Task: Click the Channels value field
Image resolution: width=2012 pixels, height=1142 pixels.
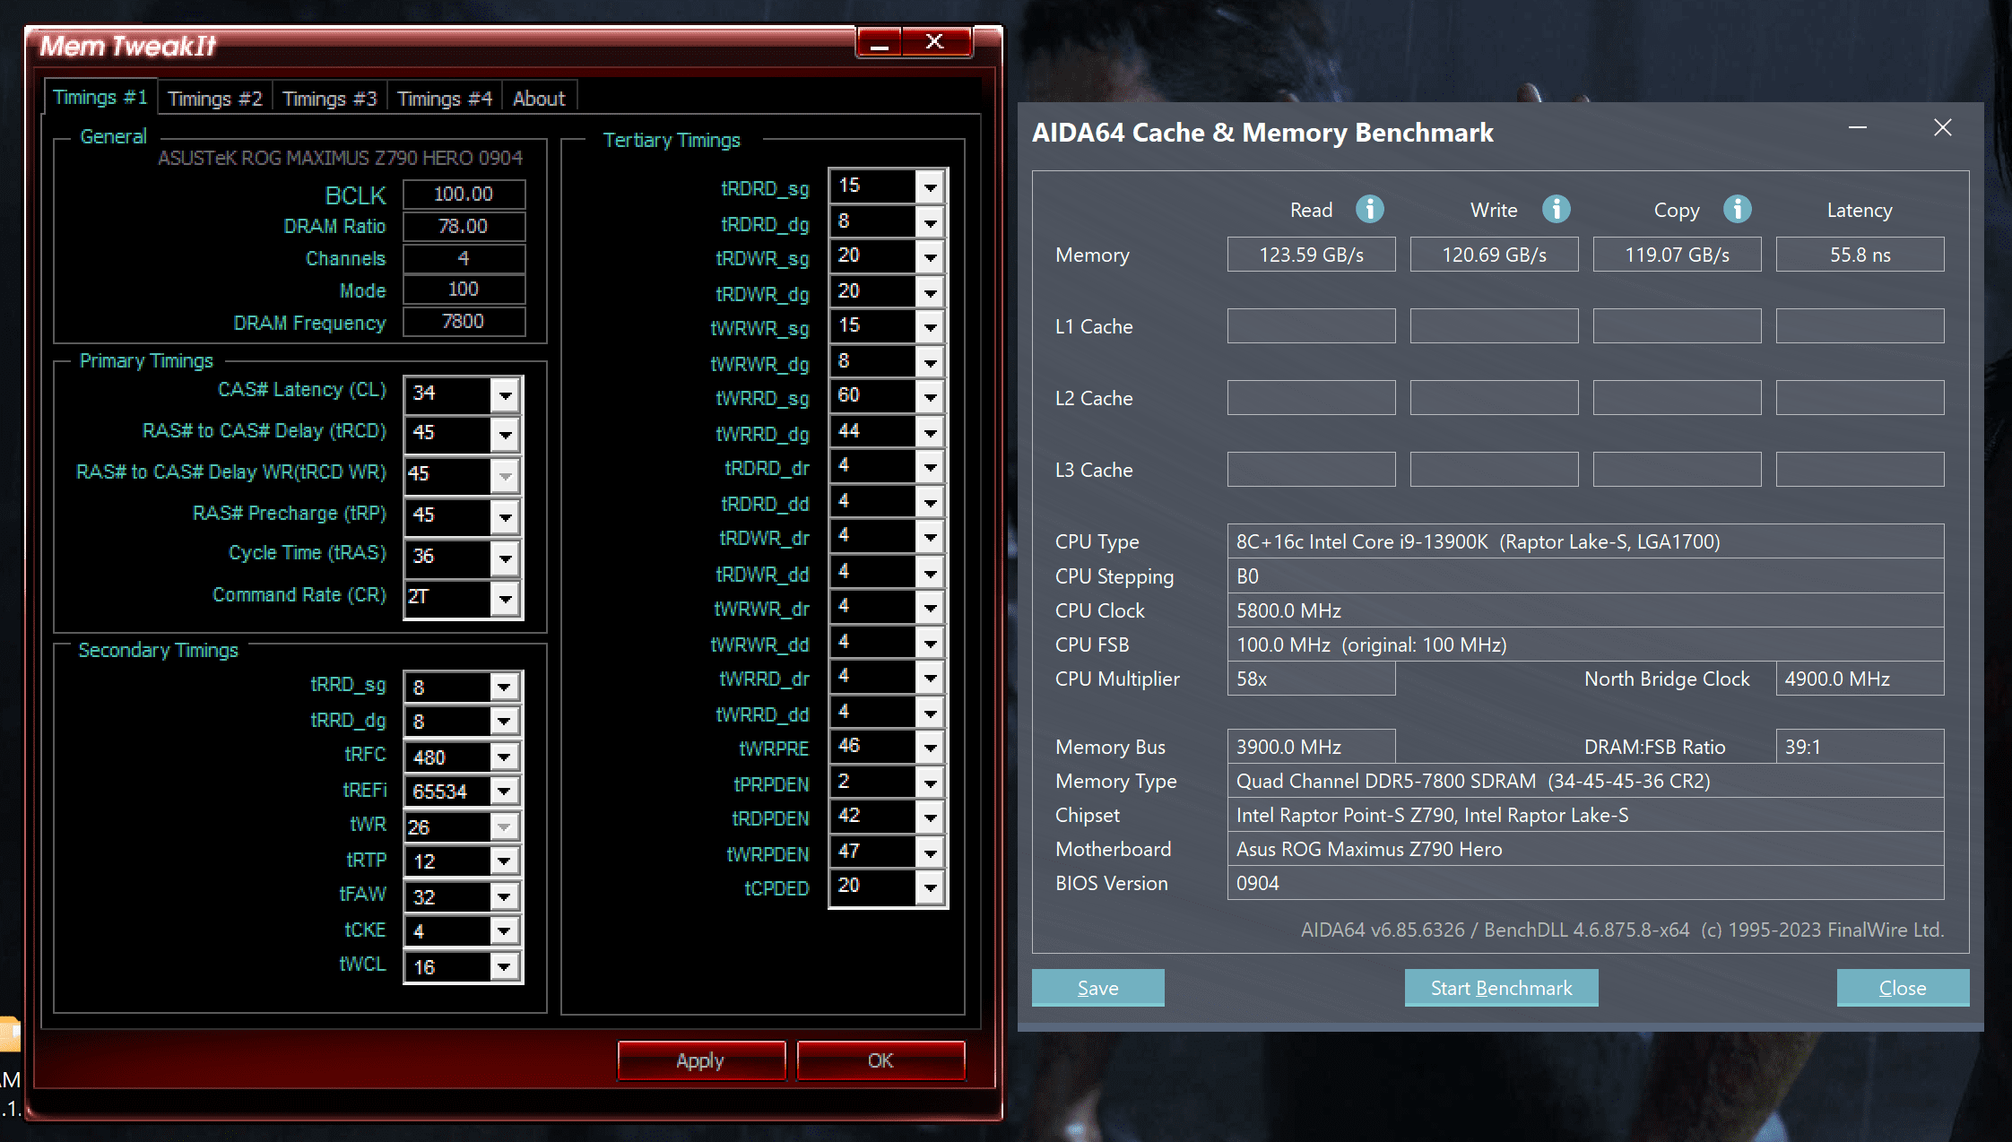Action: [x=464, y=258]
